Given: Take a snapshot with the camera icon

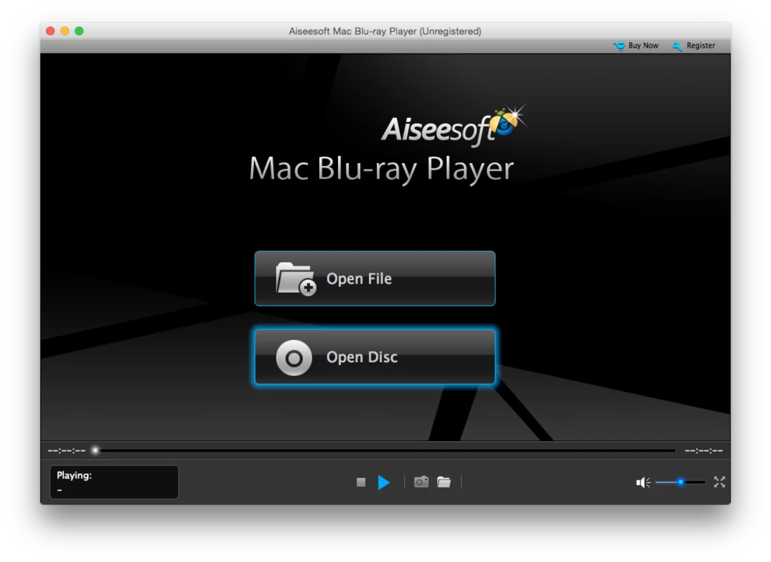Looking at the screenshot, I should tap(421, 482).
